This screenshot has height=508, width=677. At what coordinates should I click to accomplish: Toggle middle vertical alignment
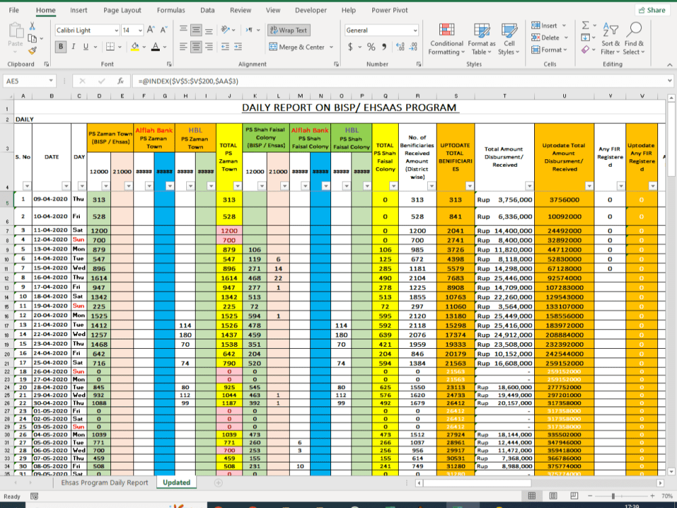coord(196,30)
